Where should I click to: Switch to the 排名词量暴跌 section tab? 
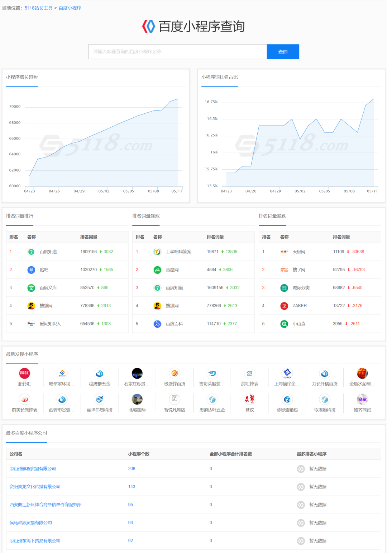272,216
